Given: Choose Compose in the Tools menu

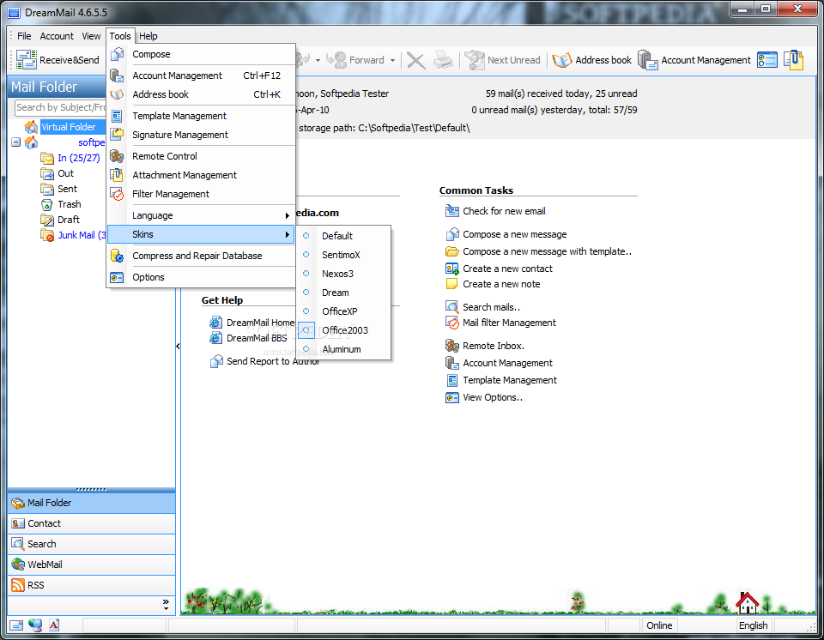Looking at the screenshot, I should click(201, 54).
